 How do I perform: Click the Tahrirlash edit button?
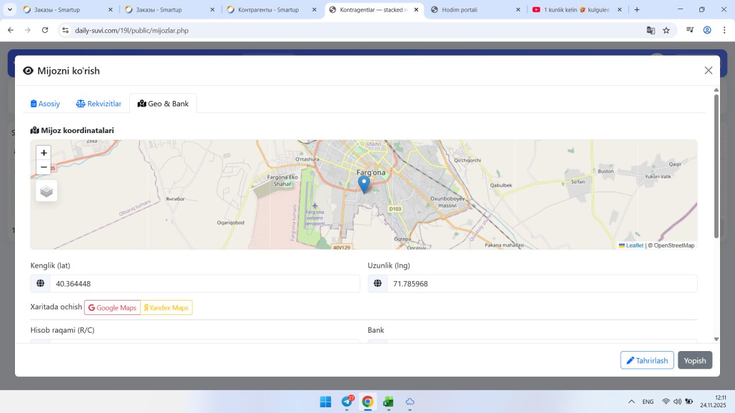point(647,360)
